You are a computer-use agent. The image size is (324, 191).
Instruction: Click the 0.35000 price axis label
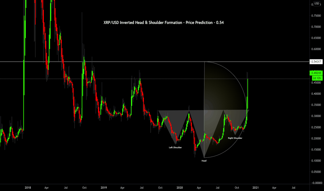(316, 105)
